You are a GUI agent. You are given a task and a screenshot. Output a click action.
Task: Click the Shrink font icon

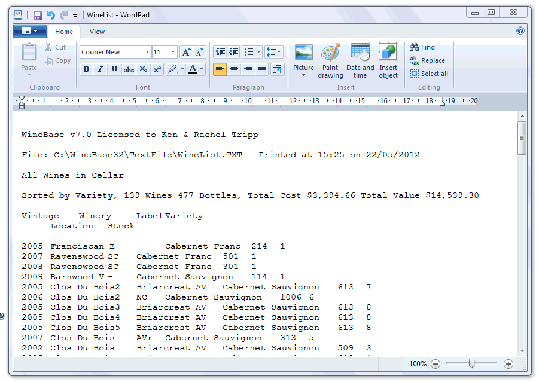[199, 52]
